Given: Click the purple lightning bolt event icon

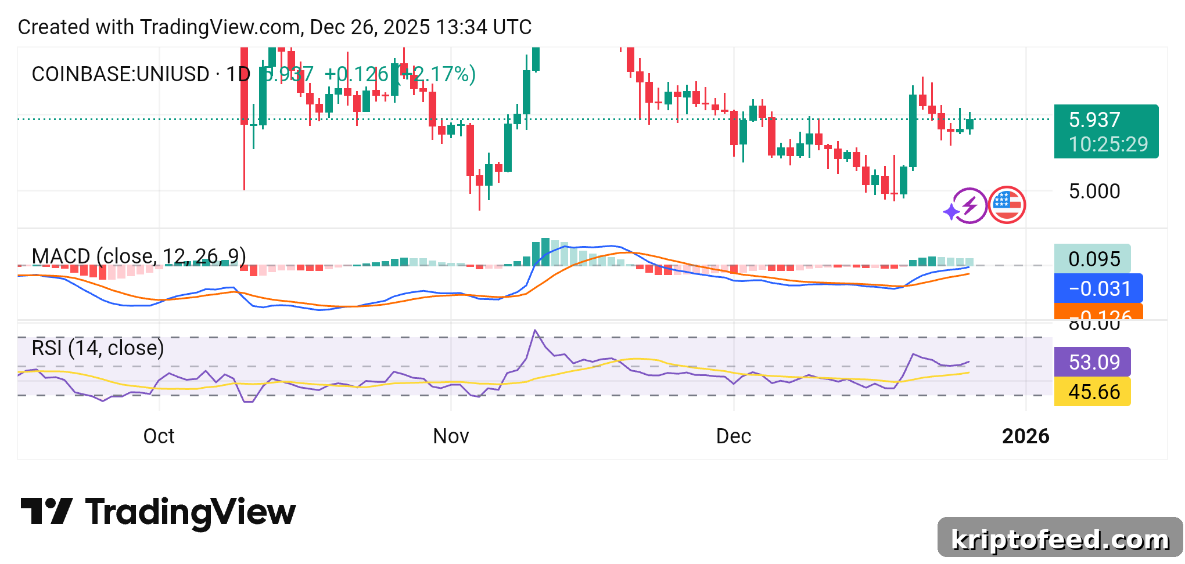Looking at the screenshot, I should click(x=969, y=205).
